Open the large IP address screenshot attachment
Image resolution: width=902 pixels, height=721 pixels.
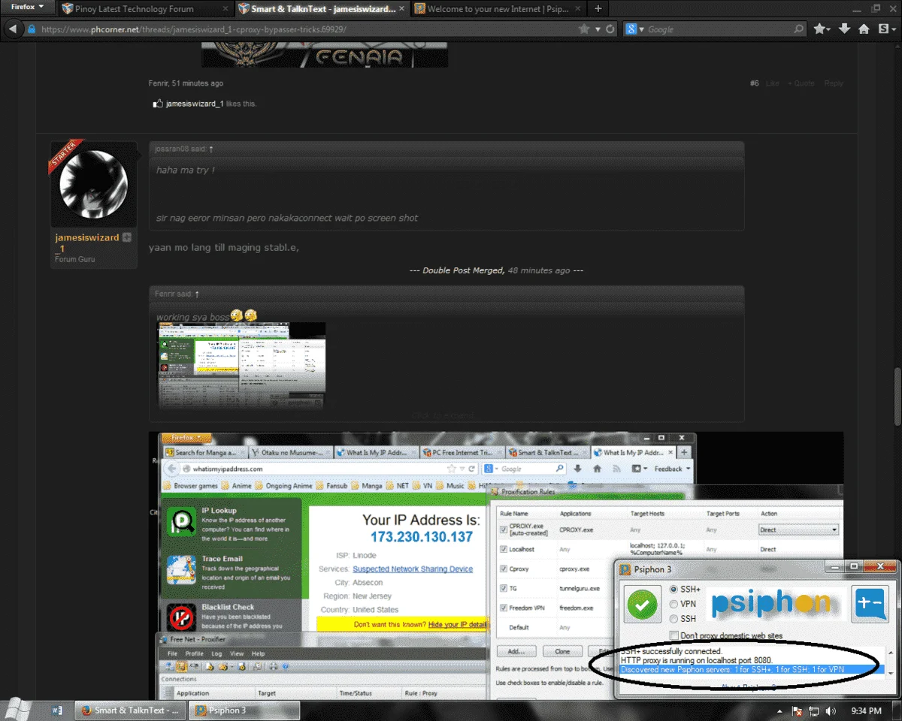coord(496,565)
